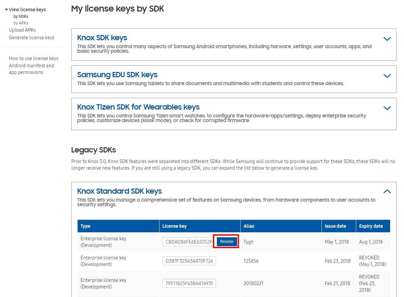
Task: Click the License key column header
Action: pos(200,226)
